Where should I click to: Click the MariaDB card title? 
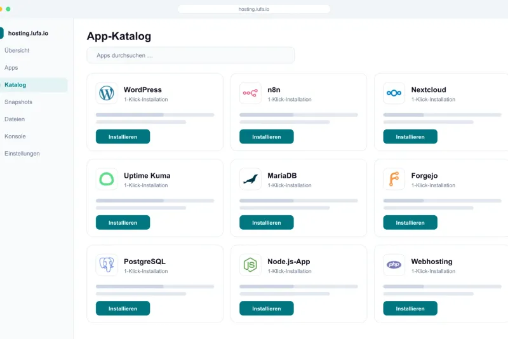pos(282,175)
